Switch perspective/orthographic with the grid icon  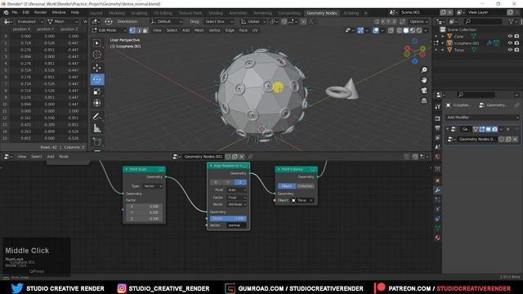pos(424,100)
